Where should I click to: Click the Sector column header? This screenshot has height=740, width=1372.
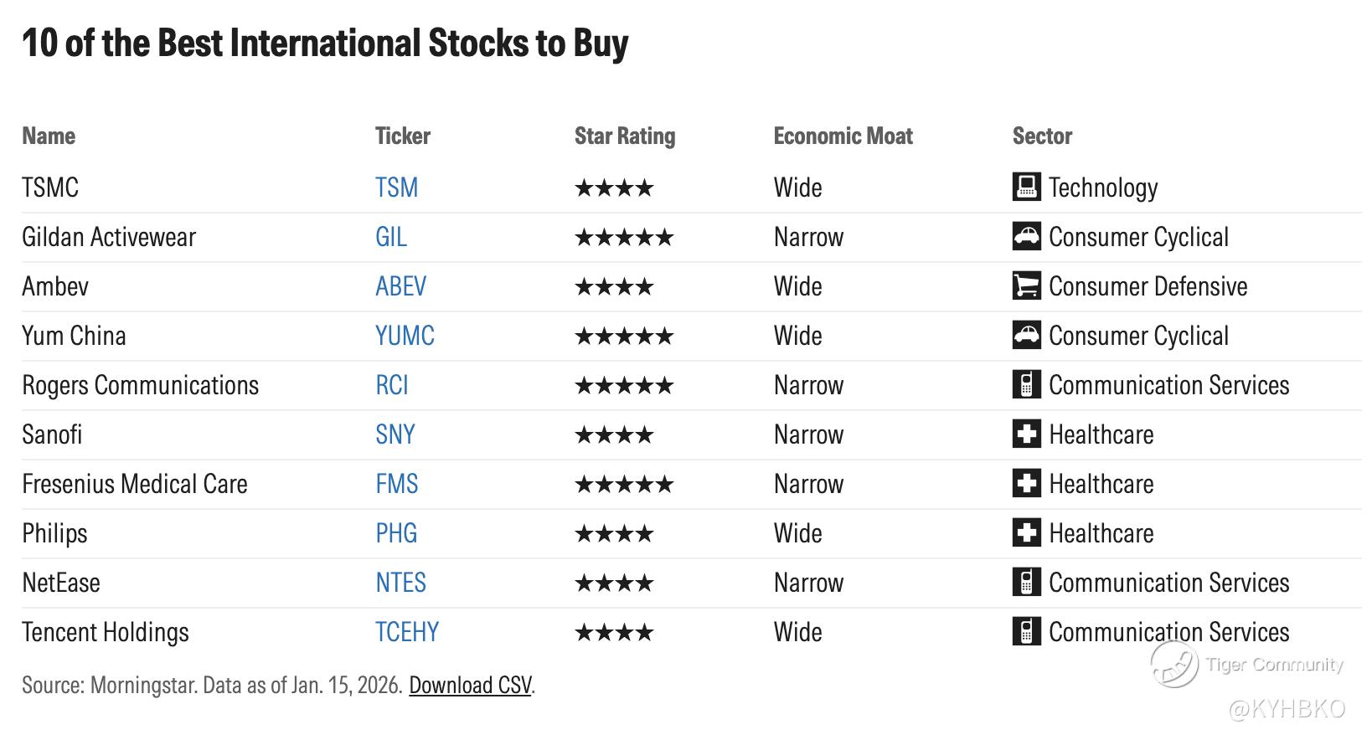pyautogui.click(x=1042, y=136)
